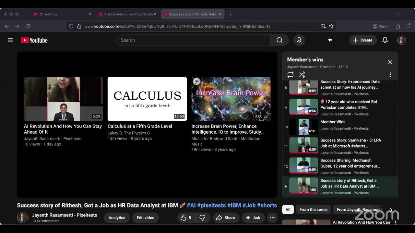Play AI Revolution end-screen video thumbnail
Viewport: 415px width, 233px height.
(x=64, y=99)
